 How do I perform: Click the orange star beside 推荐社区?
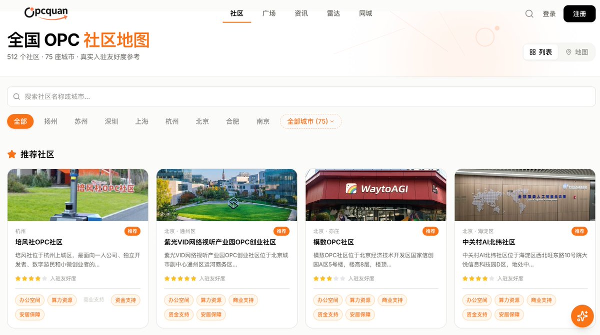click(x=12, y=154)
